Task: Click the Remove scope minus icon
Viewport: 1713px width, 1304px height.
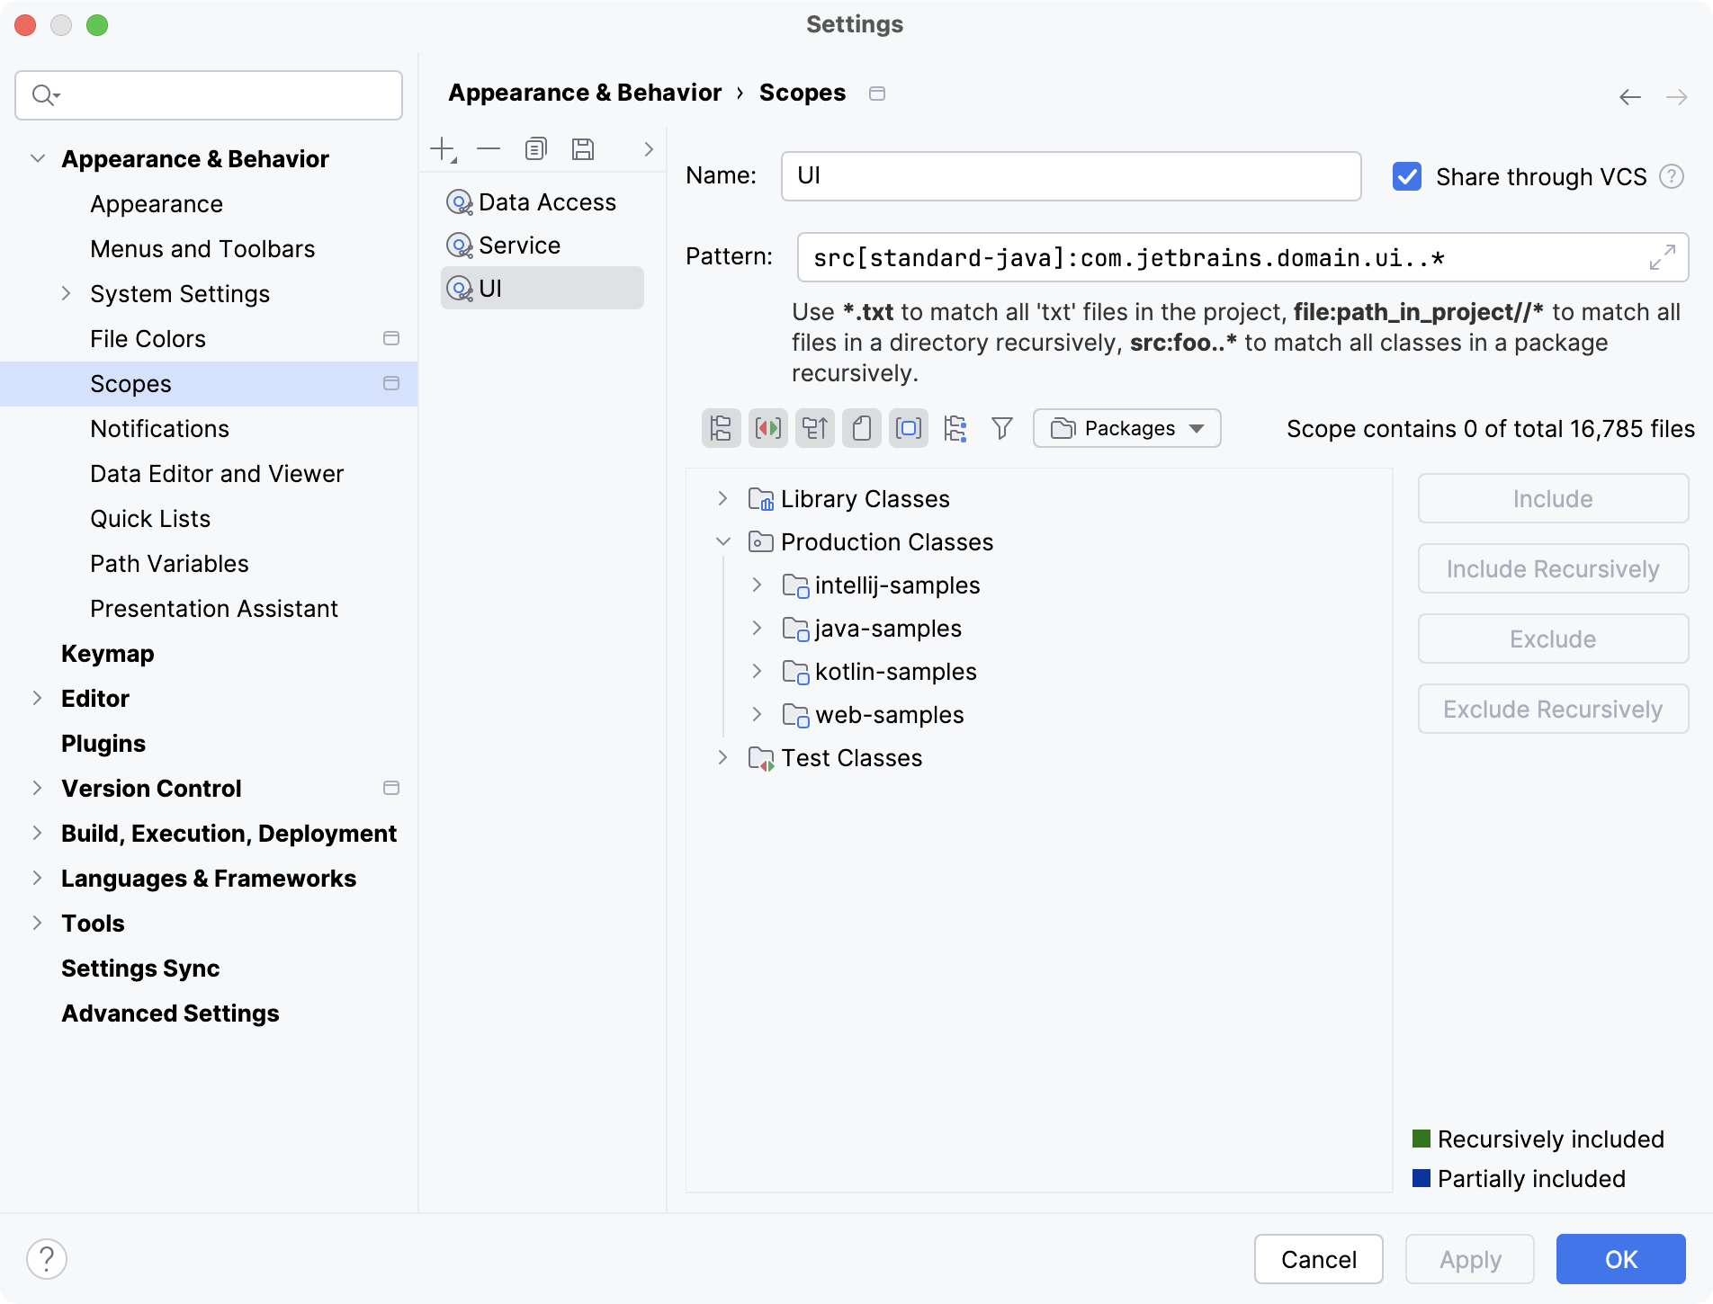Action: coord(489,149)
